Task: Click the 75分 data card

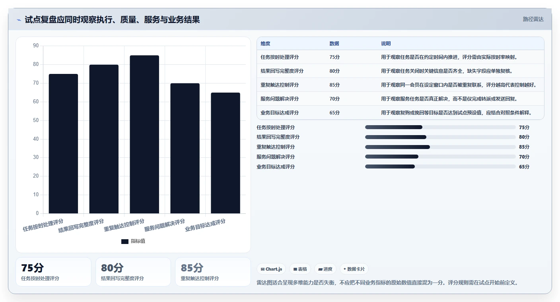Action: 53,272
